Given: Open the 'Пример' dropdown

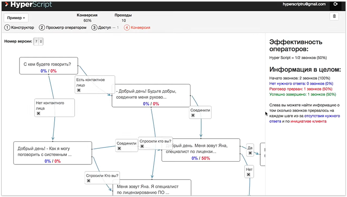Looking at the screenshot, I should click(x=16, y=17).
